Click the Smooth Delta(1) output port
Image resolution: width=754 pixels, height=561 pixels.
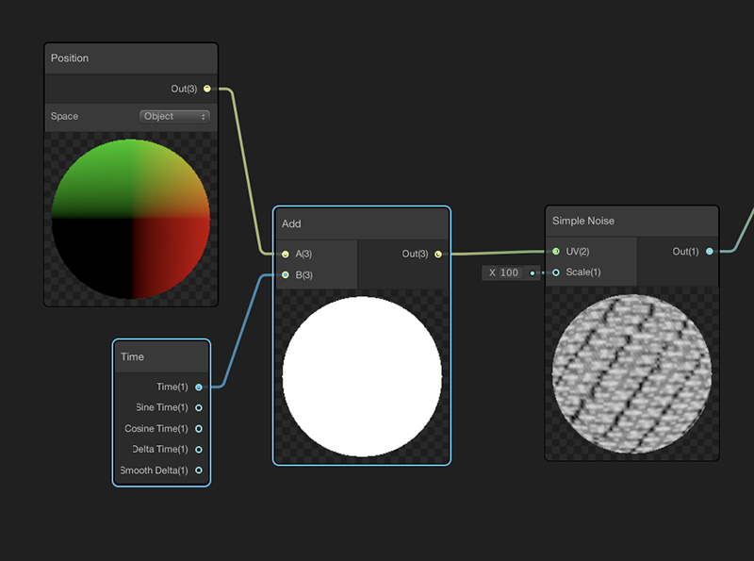tap(198, 470)
